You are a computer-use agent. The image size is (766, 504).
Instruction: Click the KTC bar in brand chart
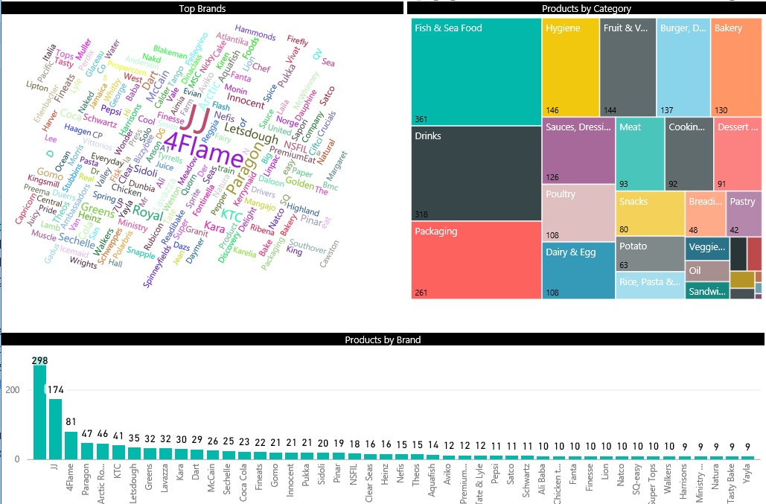point(118,452)
